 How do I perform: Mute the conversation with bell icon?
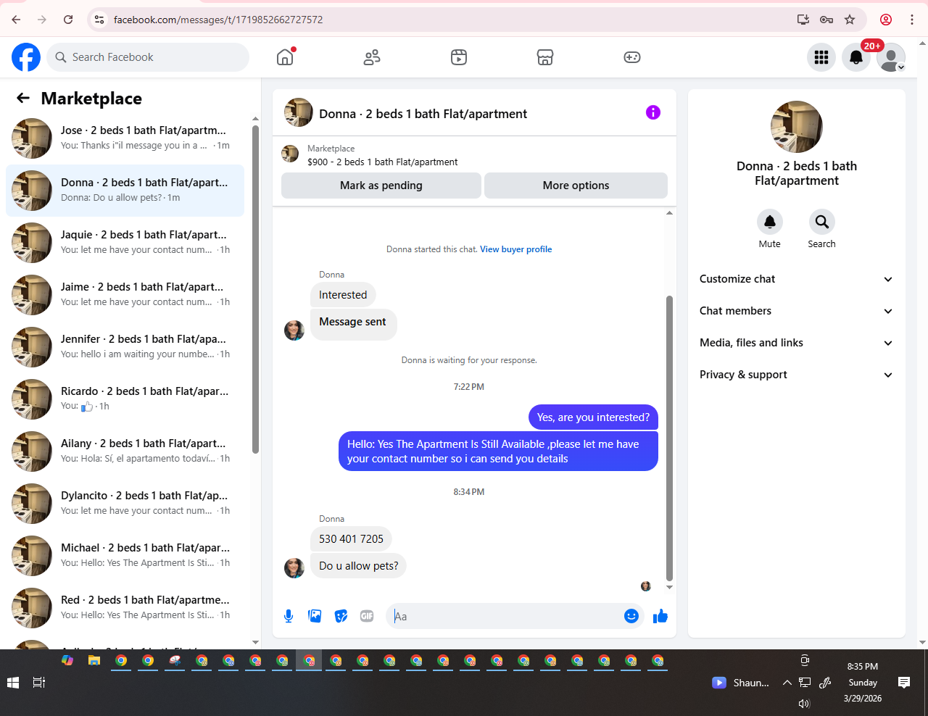(770, 222)
